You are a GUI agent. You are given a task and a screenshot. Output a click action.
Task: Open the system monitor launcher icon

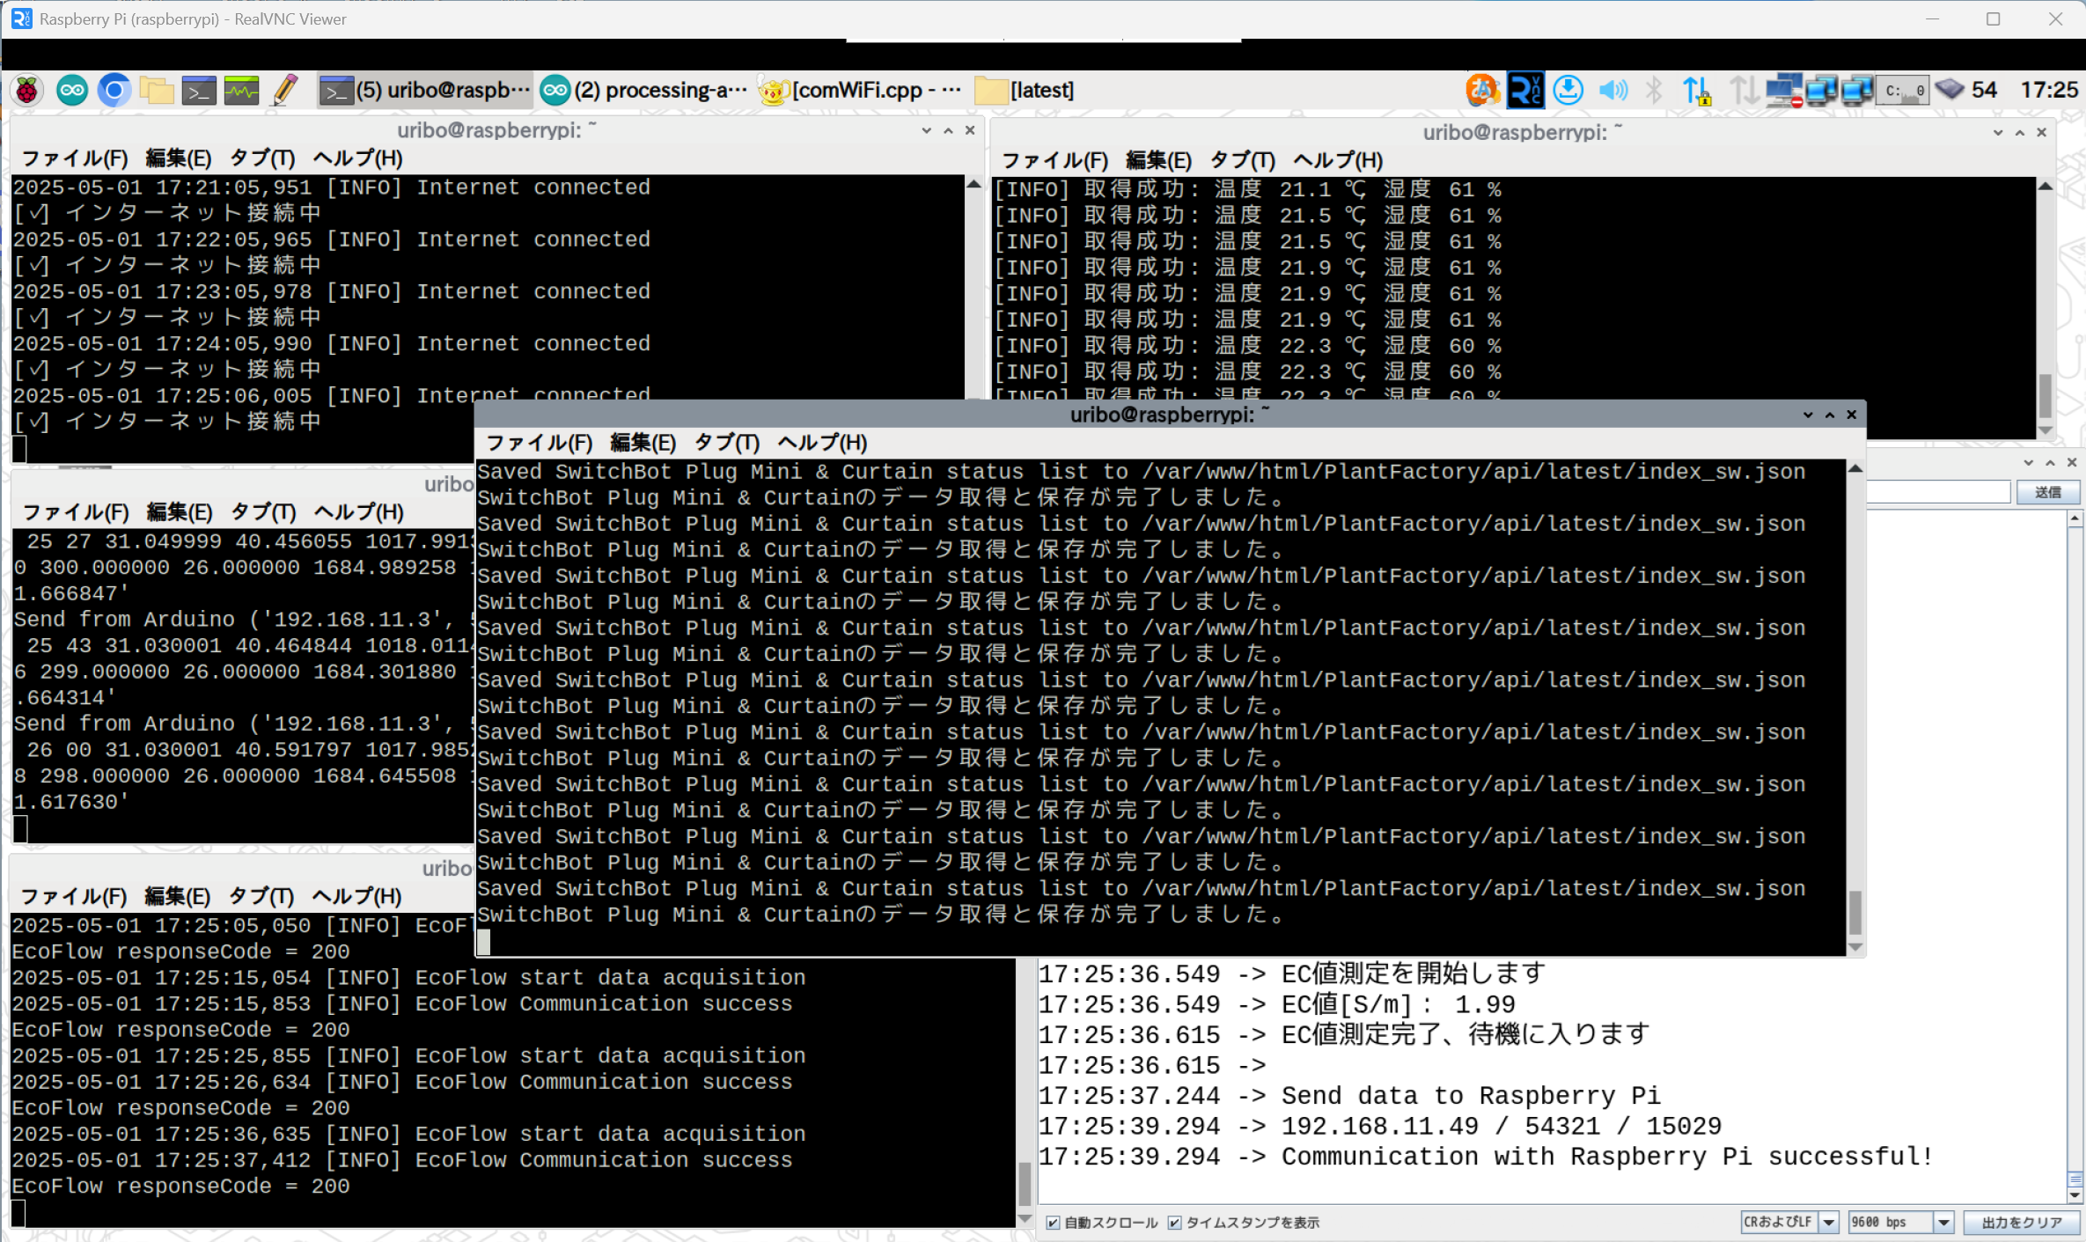tap(241, 90)
